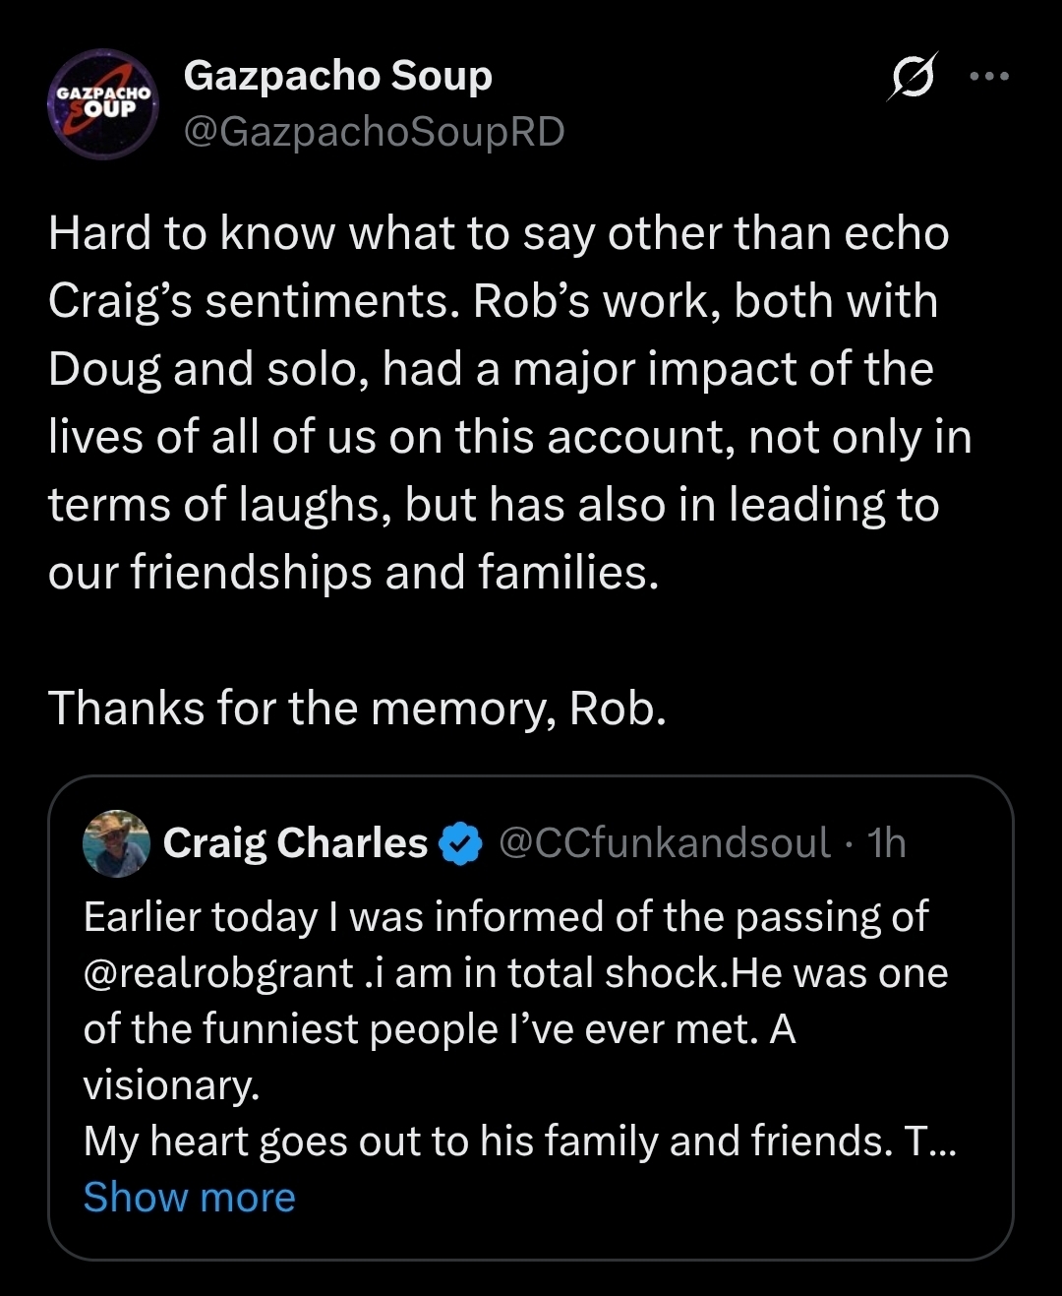Visit the @GazpachoSoupRD handle
The width and height of the screenshot is (1062, 1296).
[374, 132]
